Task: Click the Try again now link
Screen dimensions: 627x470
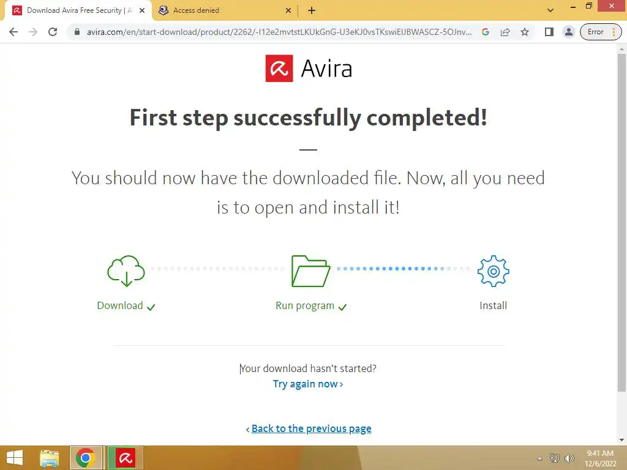Action: click(x=308, y=384)
